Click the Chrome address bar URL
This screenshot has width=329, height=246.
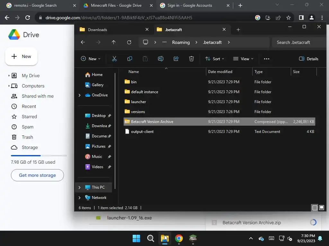click(119, 18)
